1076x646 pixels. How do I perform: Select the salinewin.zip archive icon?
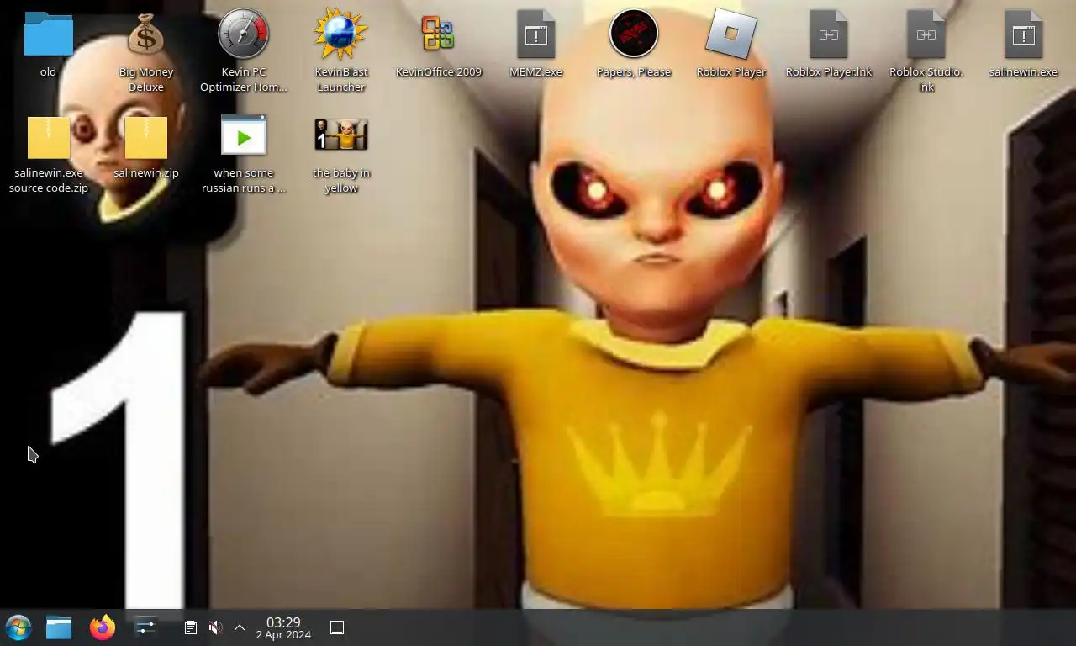[146, 137]
